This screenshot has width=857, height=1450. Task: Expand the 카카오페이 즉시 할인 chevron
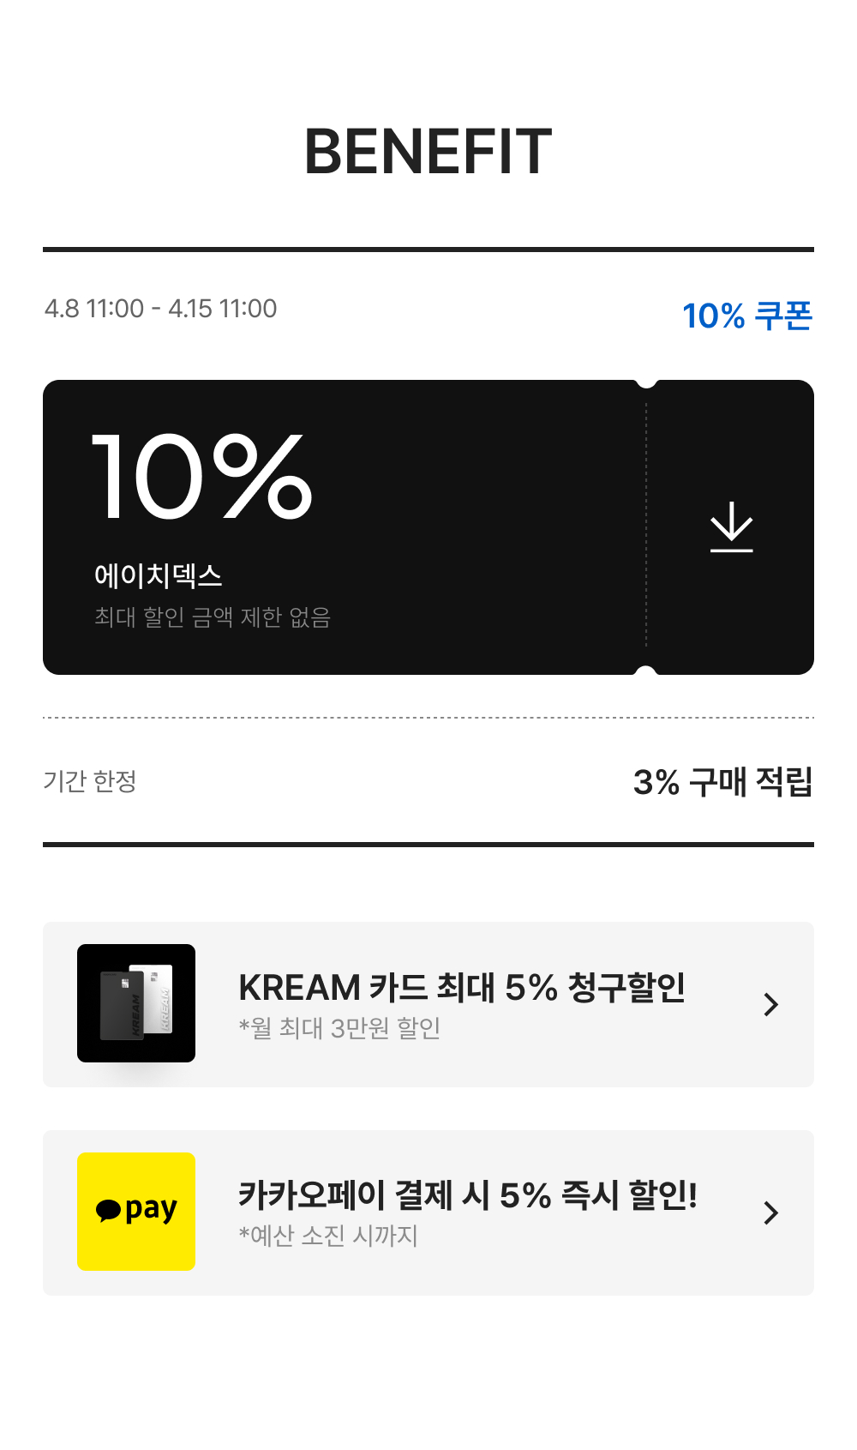[x=770, y=1212]
